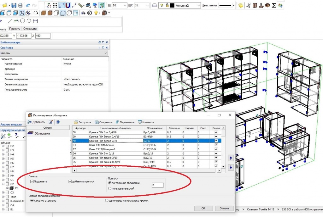323x217 pixels.
Task: Click the save (floppy disk) toolbar icon
Action: tap(14, 5)
